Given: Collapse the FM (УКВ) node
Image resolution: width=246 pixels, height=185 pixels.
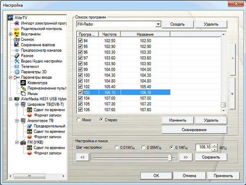Looking at the screenshot, I should 17,142.
